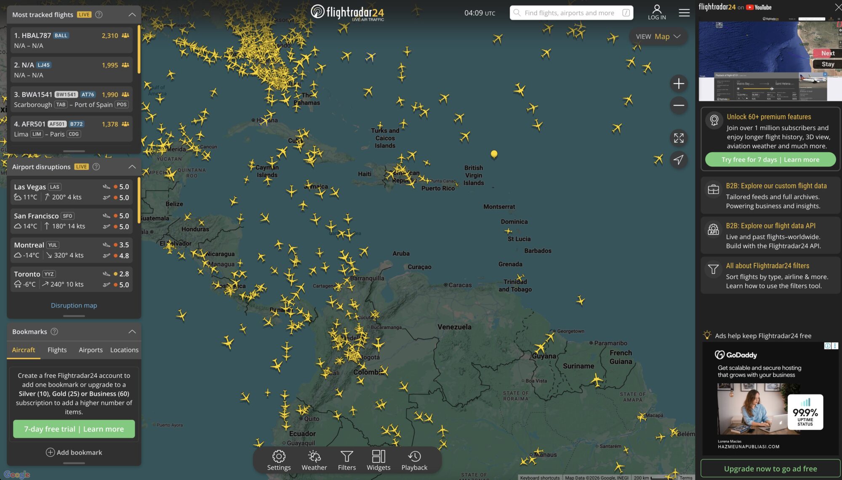Open the Weather layer options

[314, 460]
